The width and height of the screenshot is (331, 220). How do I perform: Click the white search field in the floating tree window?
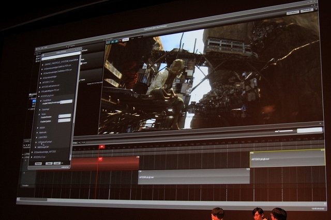coord(61,56)
